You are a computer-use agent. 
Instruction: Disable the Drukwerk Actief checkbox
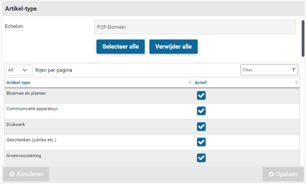coord(201,126)
